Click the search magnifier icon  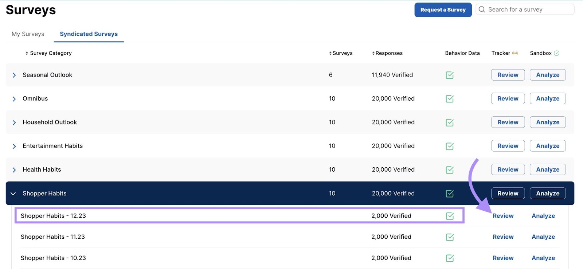(482, 9)
